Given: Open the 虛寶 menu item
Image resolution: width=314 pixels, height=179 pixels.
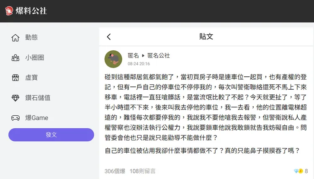Looking at the screenshot, I should pos(31,78).
